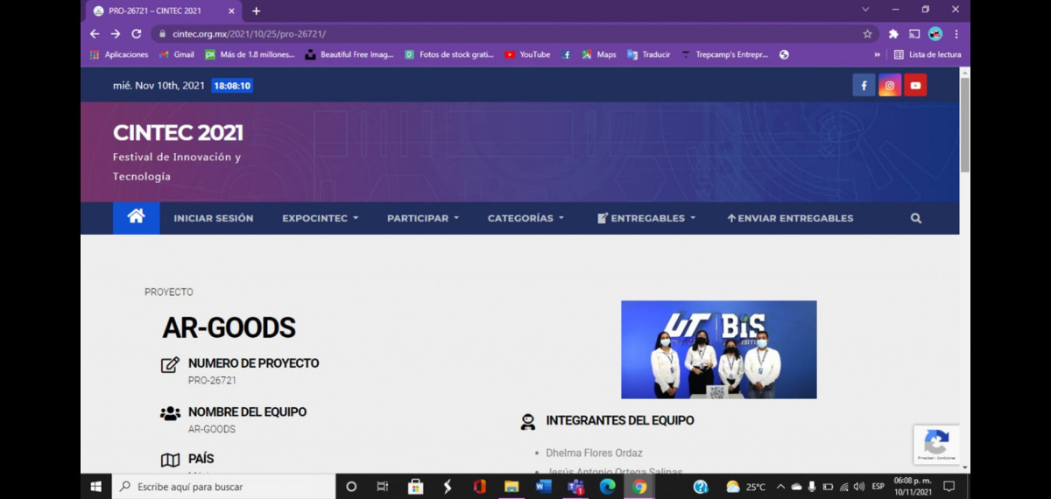
Task: Open the 'Más de 1.8 millones' bookmark
Action: [x=250, y=54]
